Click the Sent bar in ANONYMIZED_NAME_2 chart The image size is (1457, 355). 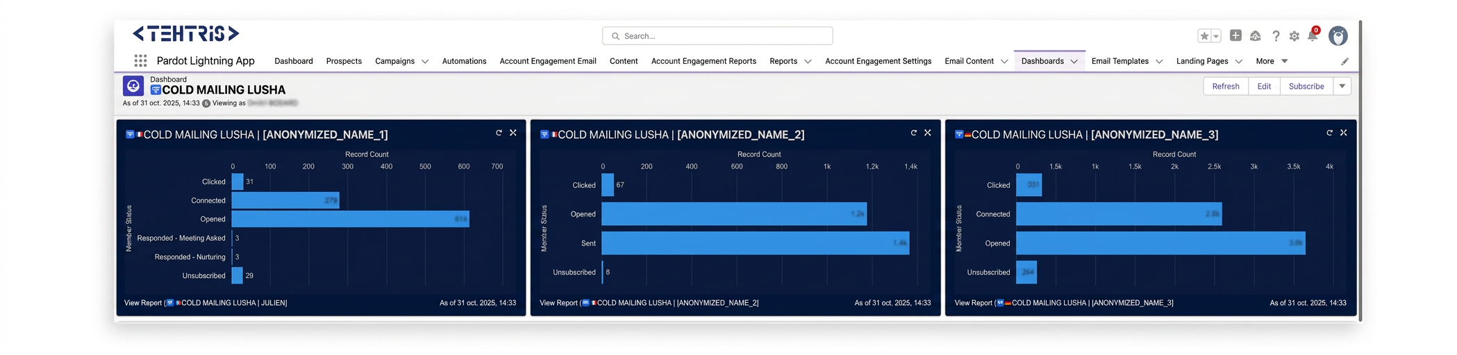tap(756, 243)
